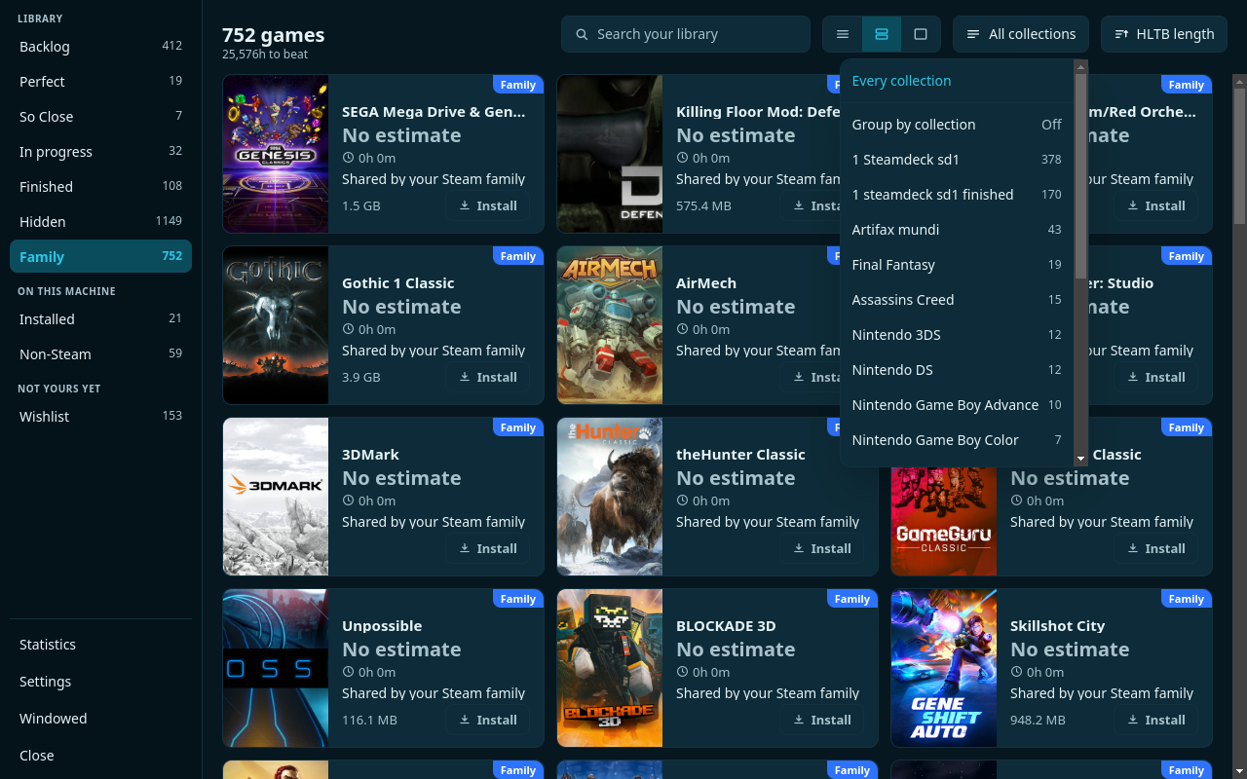Switch to compact list view icon
The height and width of the screenshot is (779, 1247).
843,34
